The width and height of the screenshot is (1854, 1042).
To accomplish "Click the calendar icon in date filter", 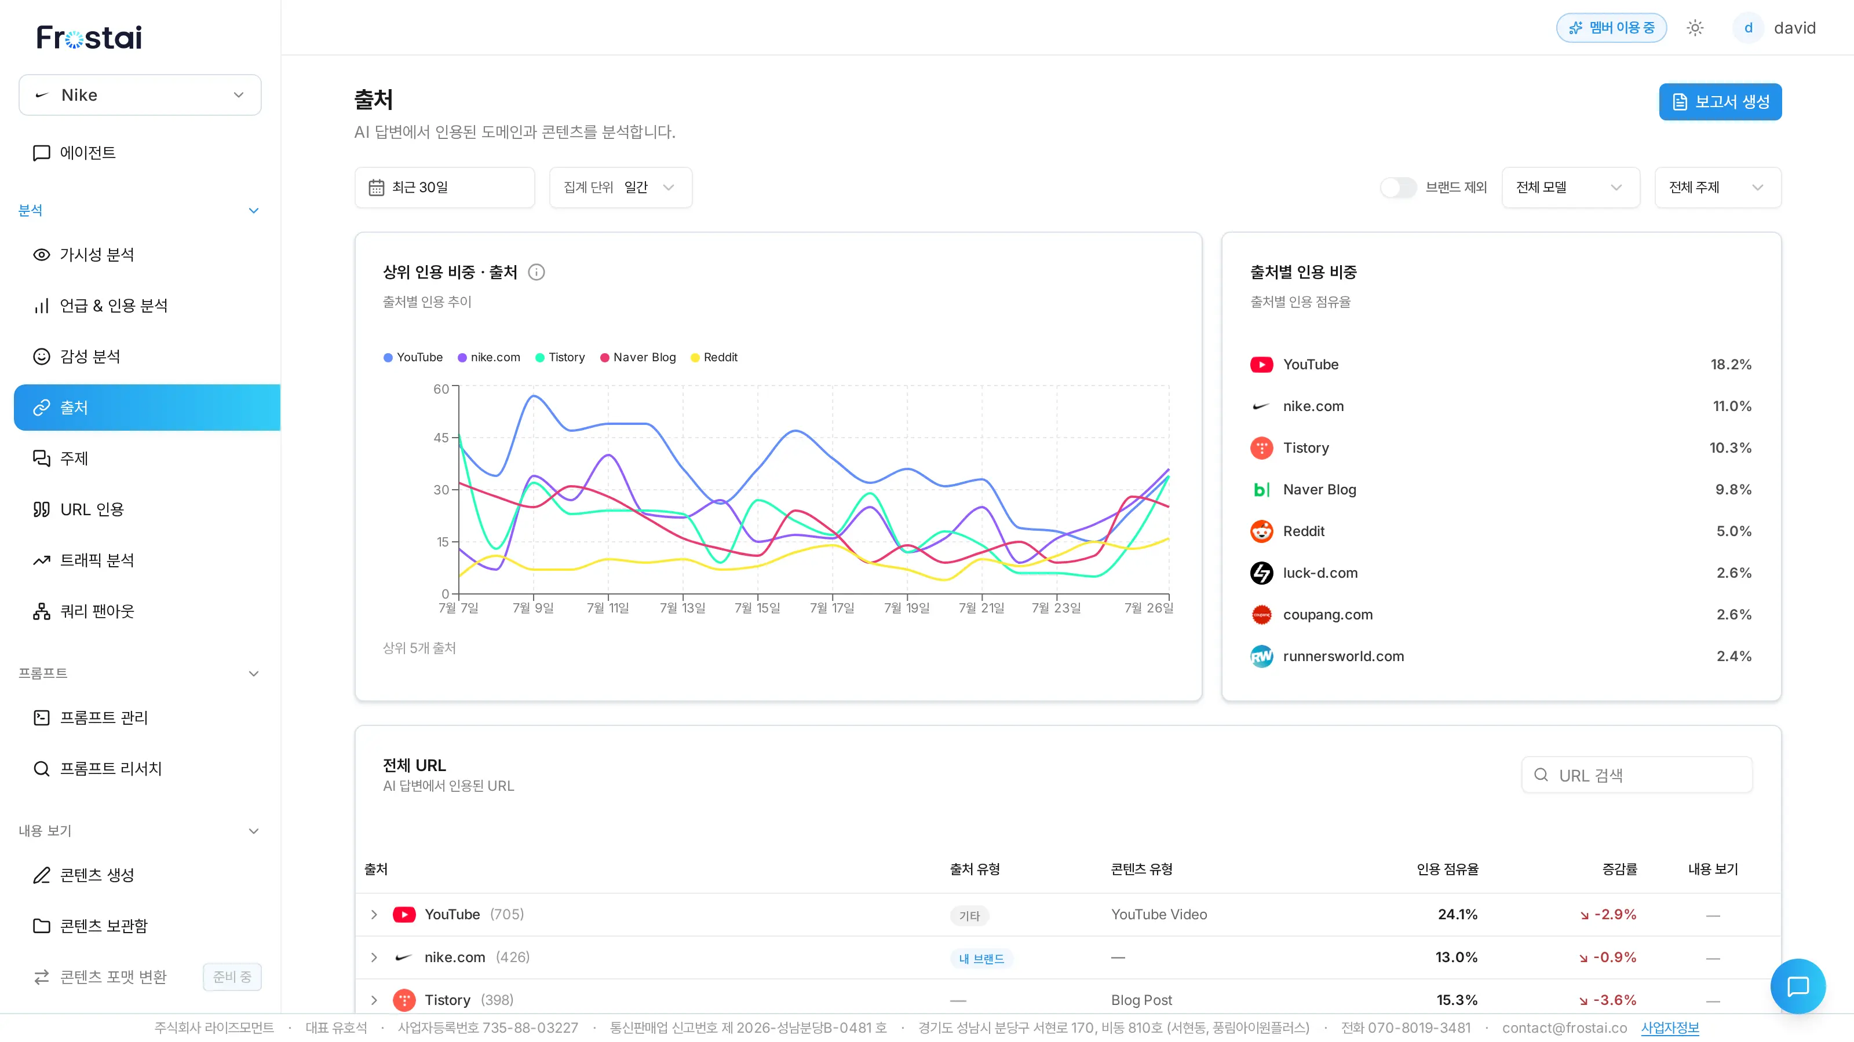I will (x=377, y=188).
